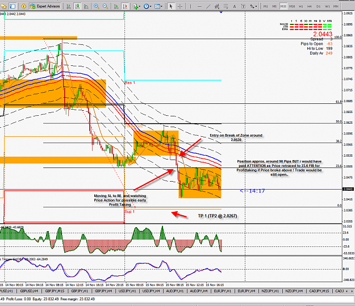This screenshot has width=355, height=306.
Task: Switch to USDJPY,H1 chart tab
Action: 127,291
